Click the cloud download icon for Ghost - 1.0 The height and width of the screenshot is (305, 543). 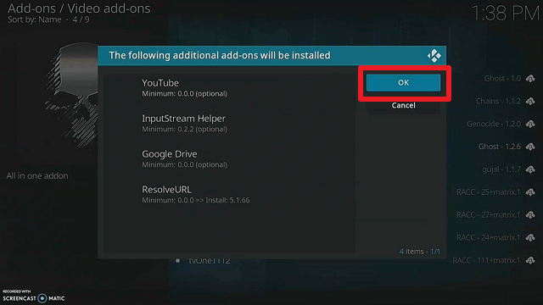click(530, 79)
